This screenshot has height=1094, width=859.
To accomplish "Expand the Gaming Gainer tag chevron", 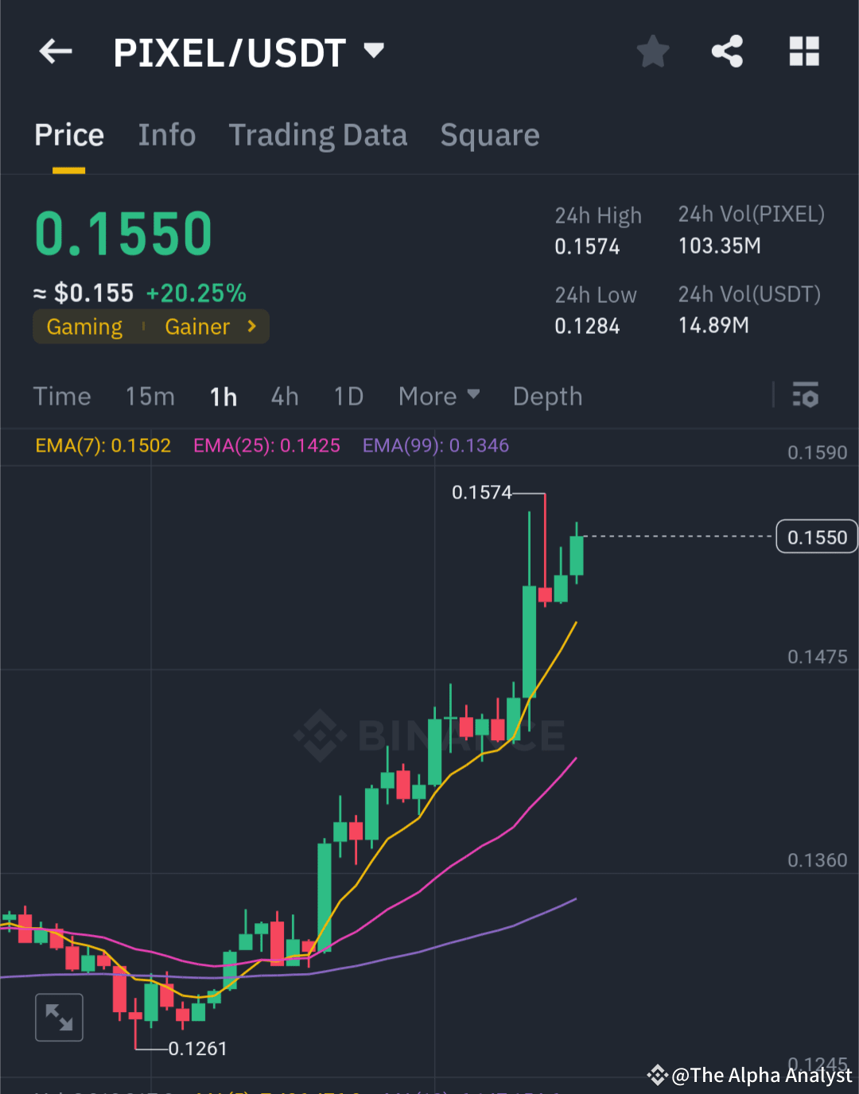I will [251, 326].
